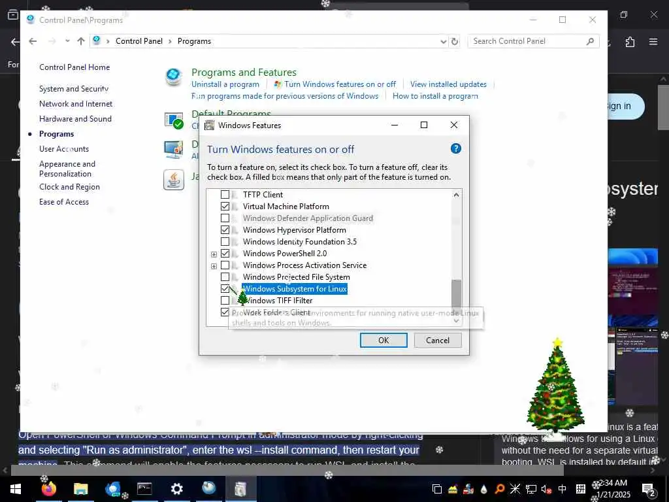
Task: Click the search magnifier in Control Panel
Action: tap(590, 41)
